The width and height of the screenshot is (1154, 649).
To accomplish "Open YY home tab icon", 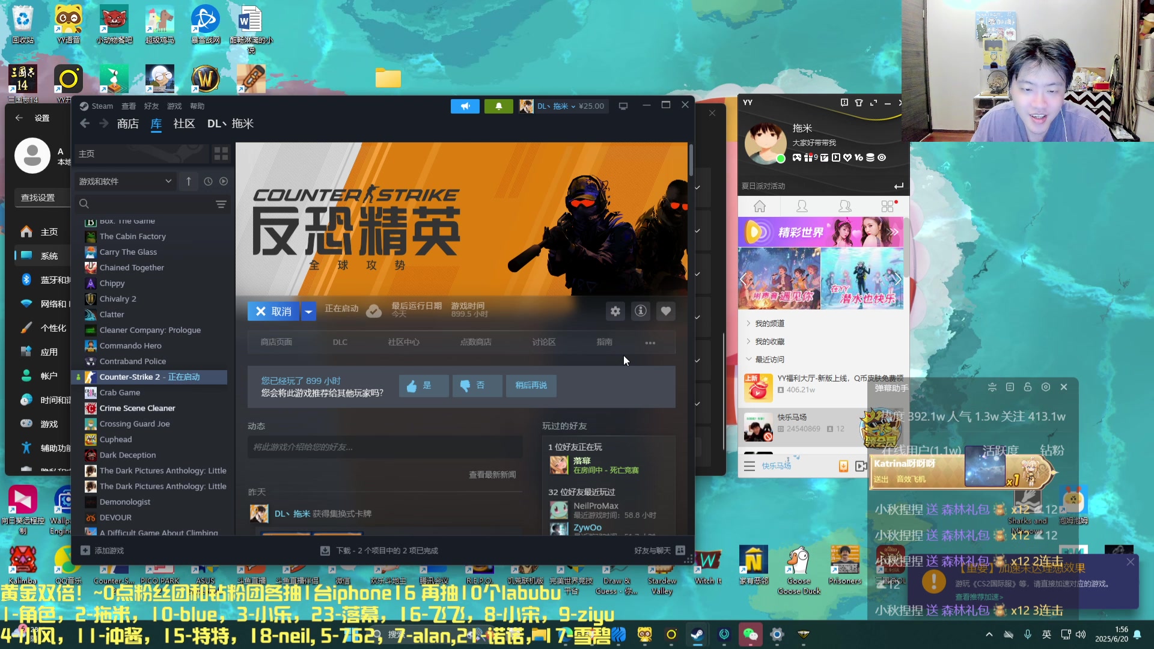I will pyautogui.click(x=760, y=207).
